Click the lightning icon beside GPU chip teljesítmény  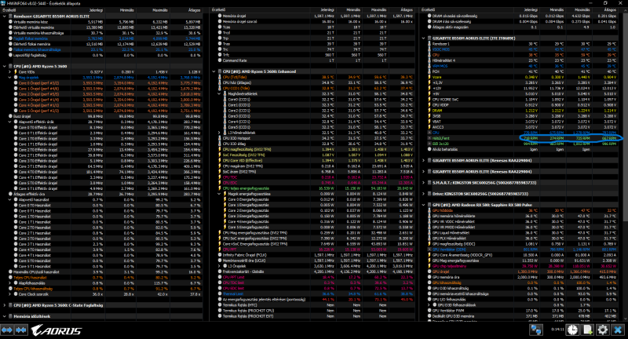pos(429,266)
